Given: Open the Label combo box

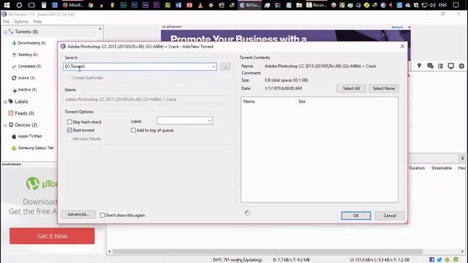Looking at the screenshot, I should pyautogui.click(x=184, y=121).
